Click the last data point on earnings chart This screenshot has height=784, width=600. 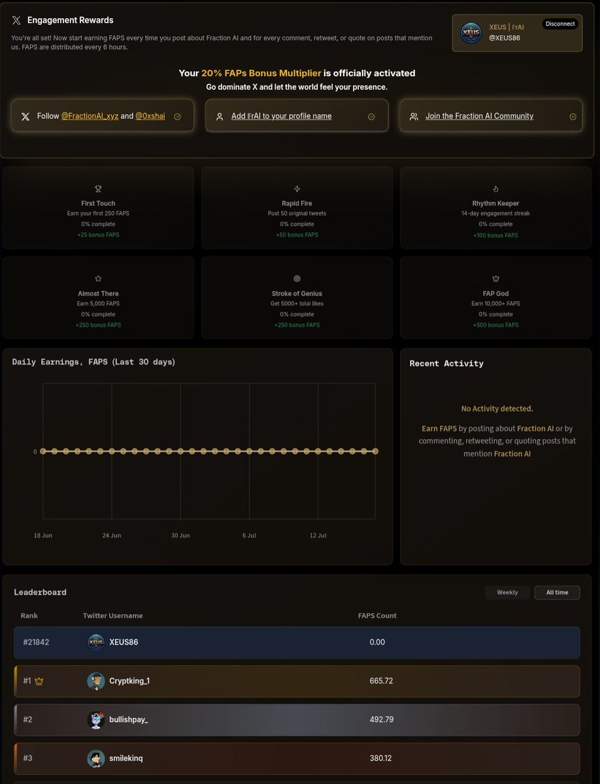(x=375, y=451)
